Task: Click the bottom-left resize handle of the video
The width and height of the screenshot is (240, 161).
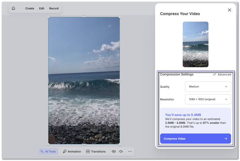Action: pyautogui.click(x=48, y=144)
